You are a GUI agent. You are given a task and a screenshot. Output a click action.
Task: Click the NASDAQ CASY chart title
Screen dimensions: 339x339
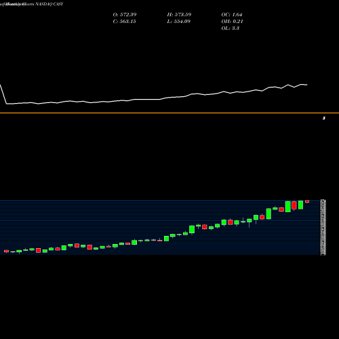tap(49, 4)
